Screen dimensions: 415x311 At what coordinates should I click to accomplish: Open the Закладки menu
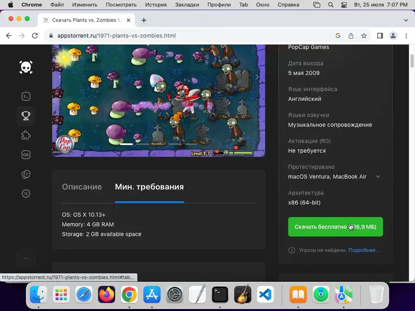click(x=187, y=5)
